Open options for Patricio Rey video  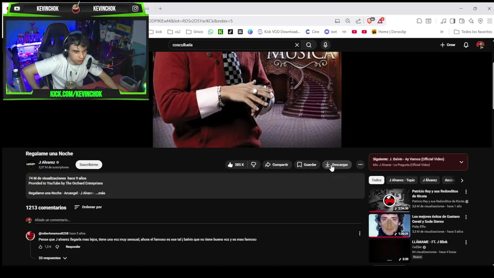466,192
